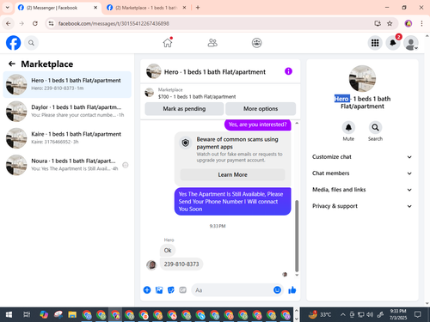Screen dimensions: 430x322
Task: Click phone number message 239-810-8373
Action: click(181, 264)
